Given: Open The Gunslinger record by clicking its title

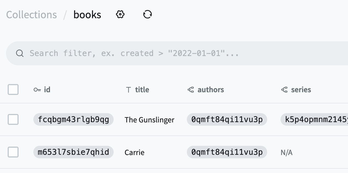Looking at the screenshot, I should point(149,120).
